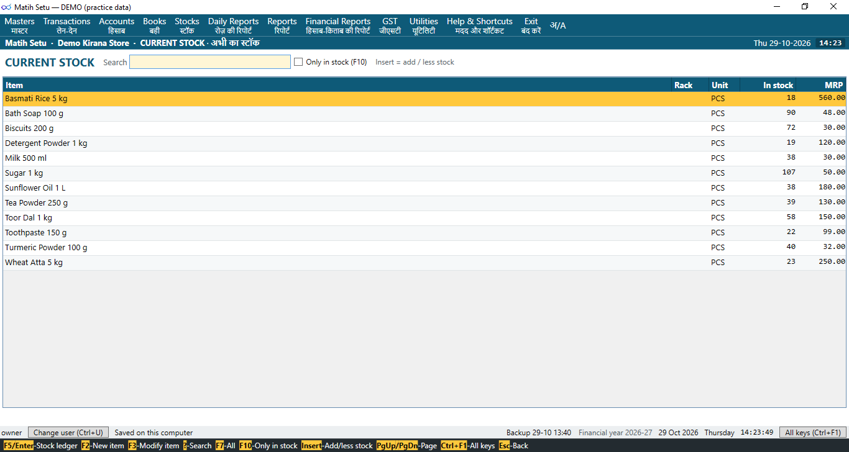Click the Insert-Add/less stock shortcut hint

pyautogui.click(x=337, y=446)
